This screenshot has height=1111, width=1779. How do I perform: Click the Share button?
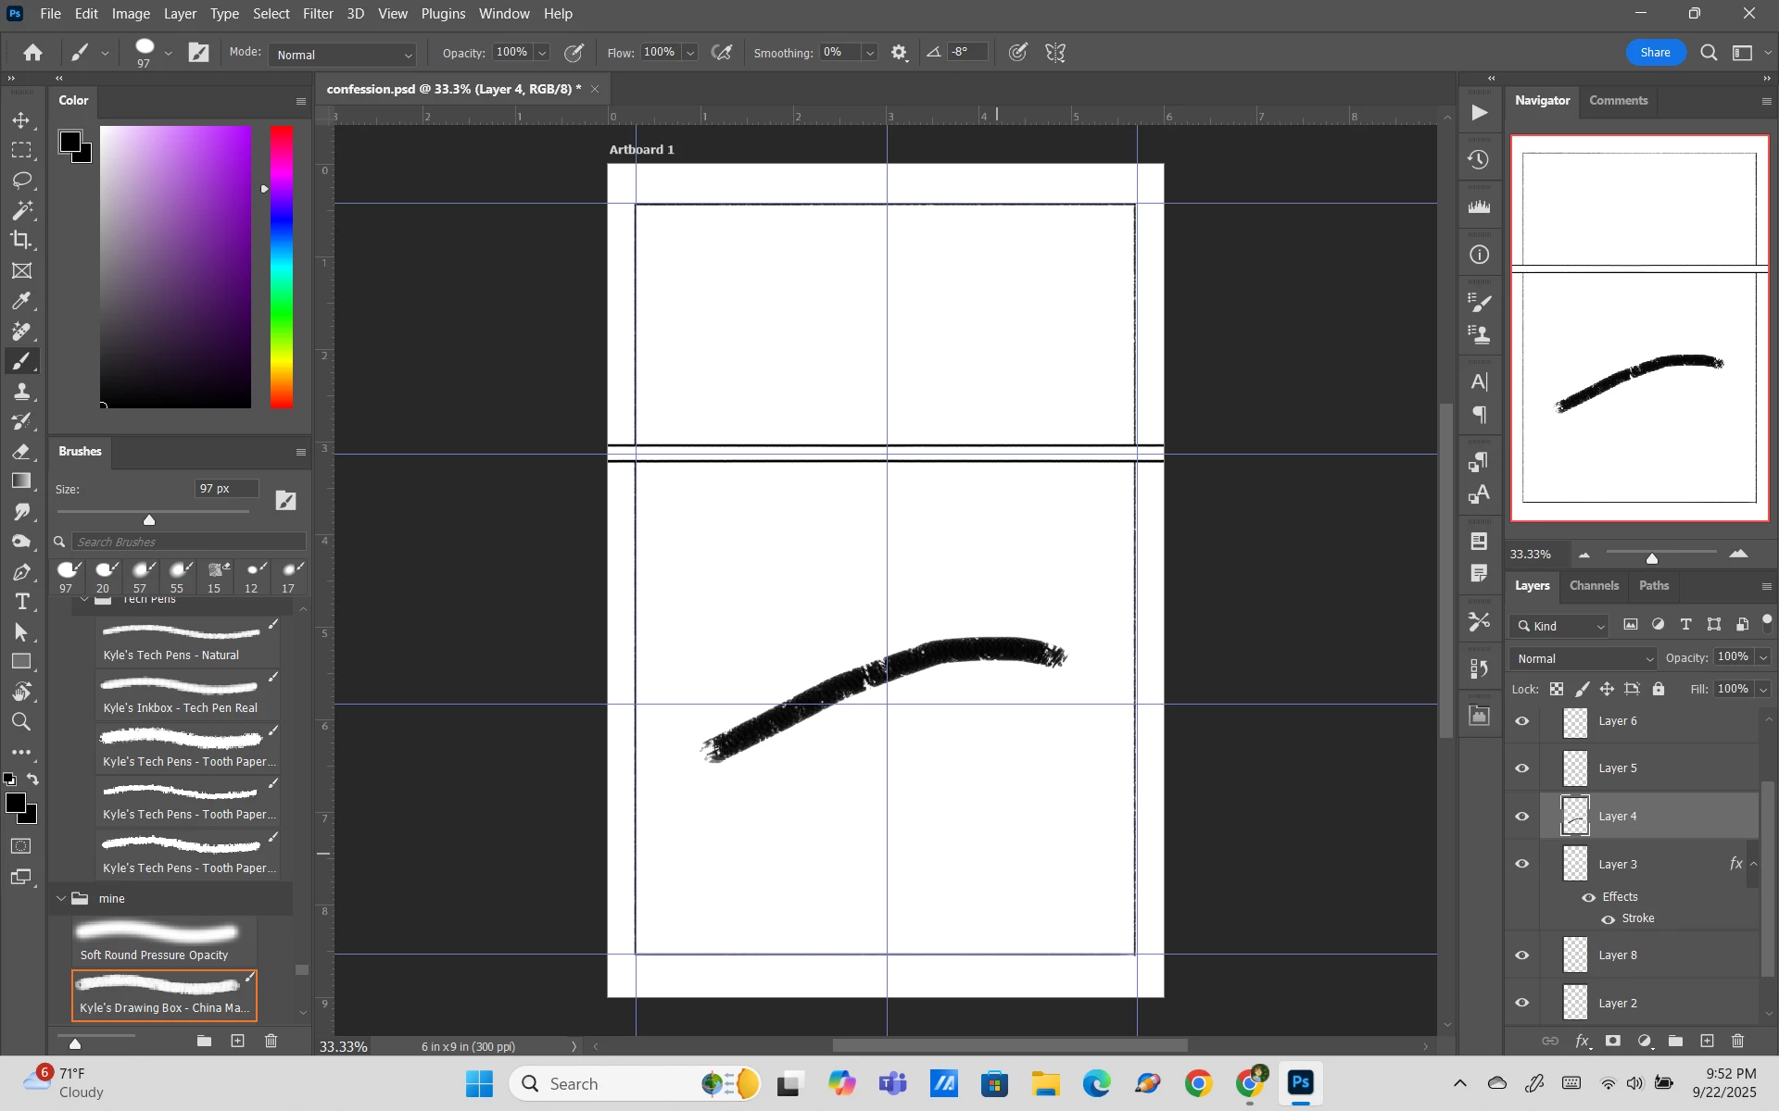tap(1655, 53)
